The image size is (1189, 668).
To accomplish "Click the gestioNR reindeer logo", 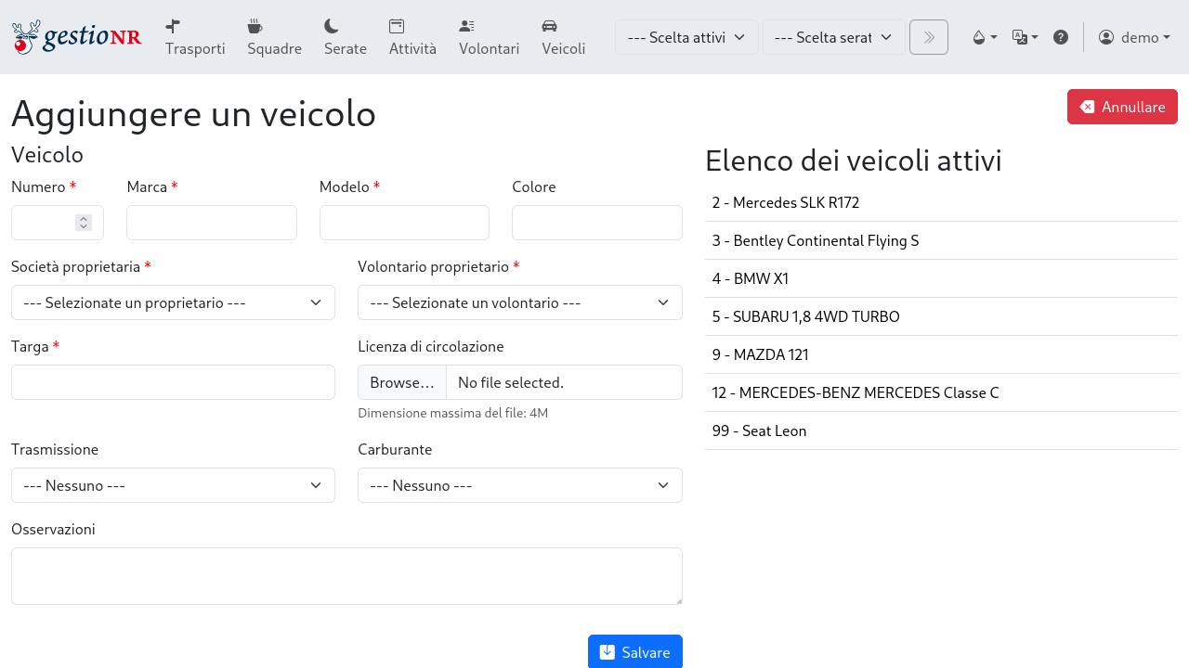I will [x=76, y=37].
